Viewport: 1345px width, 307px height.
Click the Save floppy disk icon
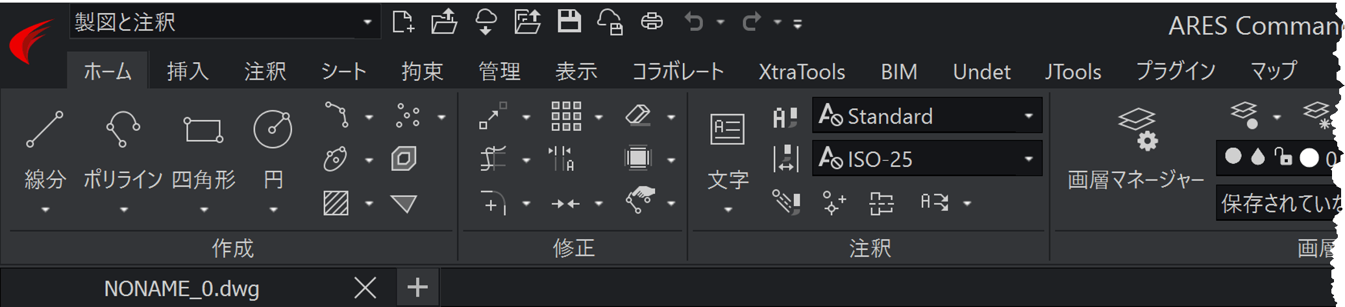(x=569, y=22)
